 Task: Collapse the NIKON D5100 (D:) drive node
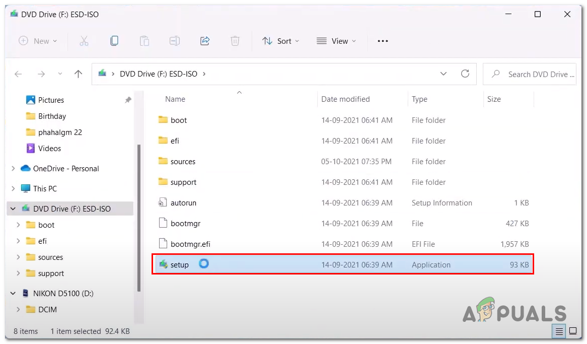point(13,293)
